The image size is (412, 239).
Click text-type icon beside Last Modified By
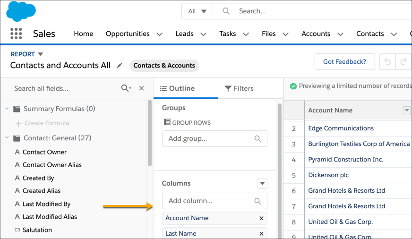coord(17,204)
